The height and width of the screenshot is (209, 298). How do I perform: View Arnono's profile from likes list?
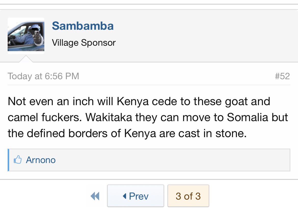(x=41, y=160)
